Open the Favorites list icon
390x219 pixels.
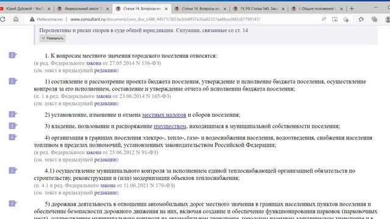pos(361,19)
